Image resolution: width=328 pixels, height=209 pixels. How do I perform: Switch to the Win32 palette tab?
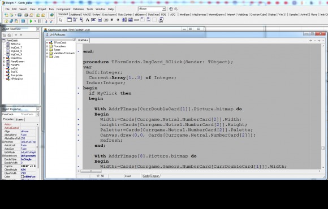87,15
